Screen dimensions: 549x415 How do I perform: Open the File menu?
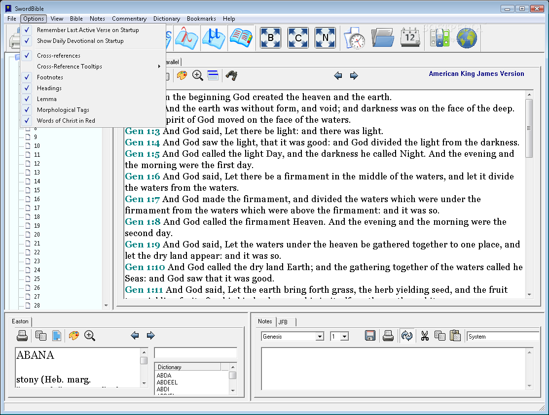(11, 19)
